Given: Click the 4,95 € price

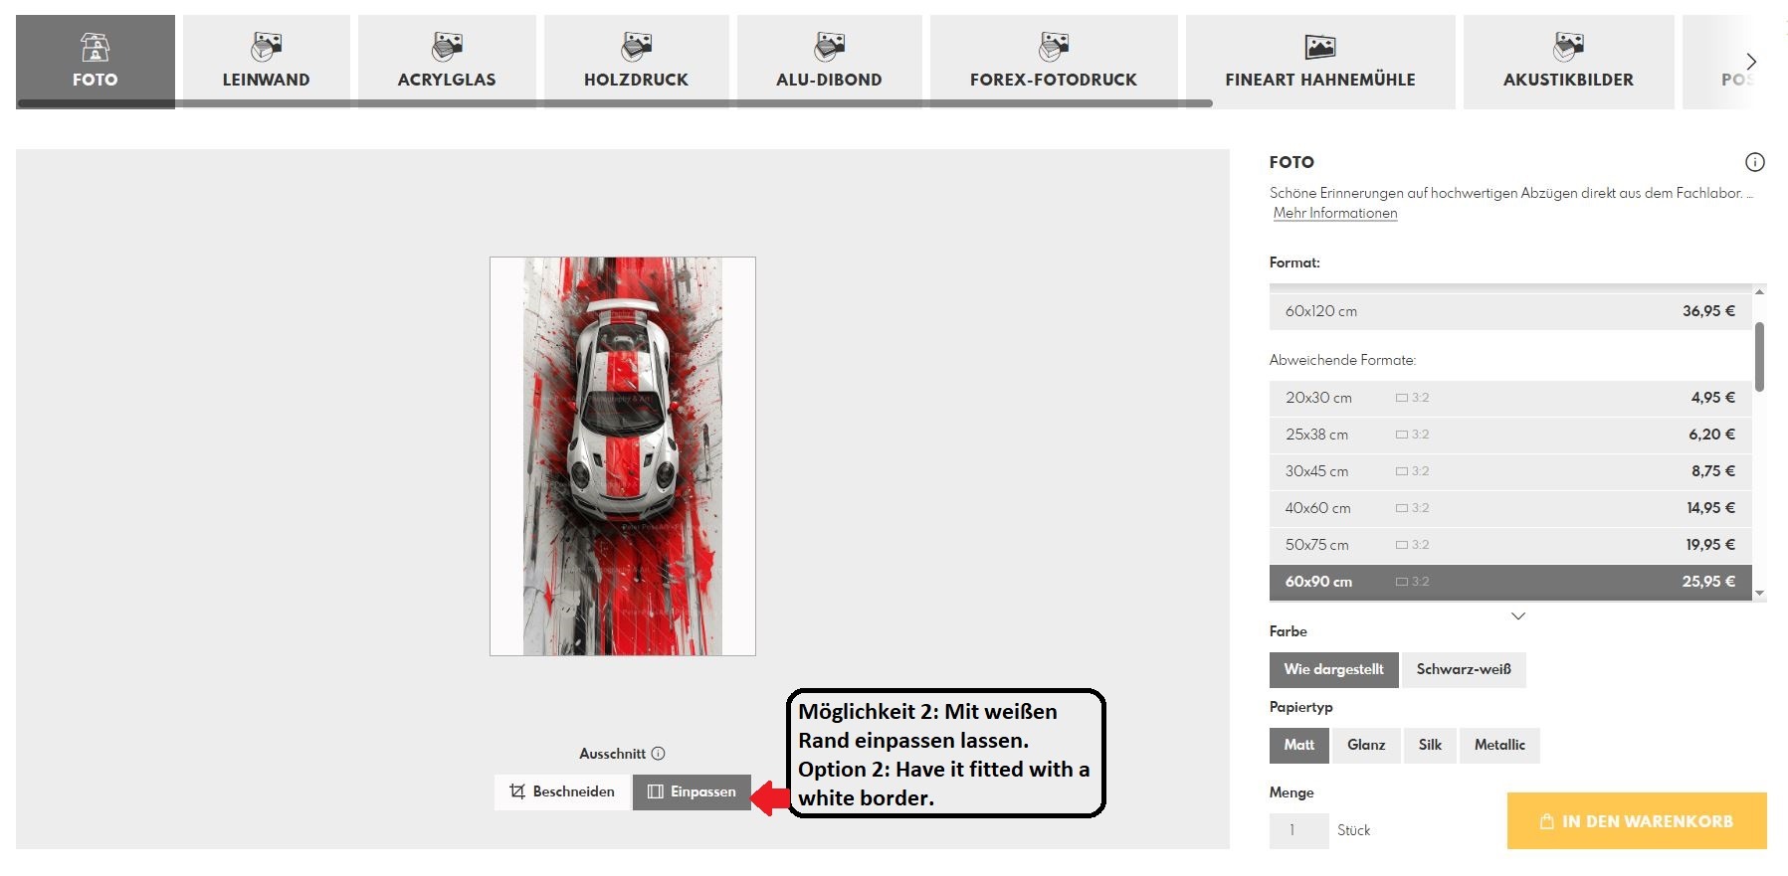Looking at the screenshot, I should (1712, 398).
